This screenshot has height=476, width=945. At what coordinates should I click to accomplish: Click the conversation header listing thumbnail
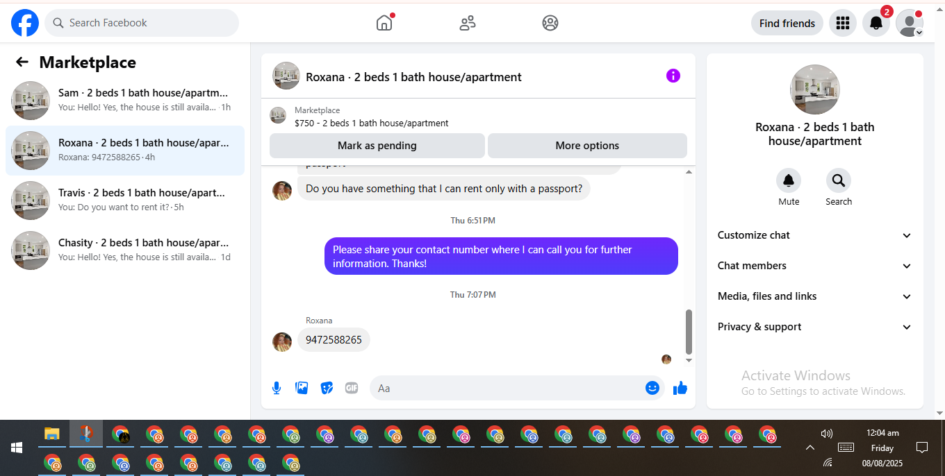click(x=286, y=76)
